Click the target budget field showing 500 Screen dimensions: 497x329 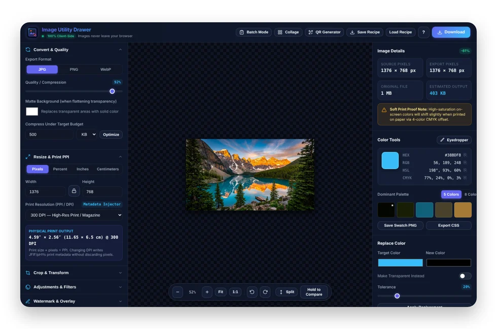[49, 135]
